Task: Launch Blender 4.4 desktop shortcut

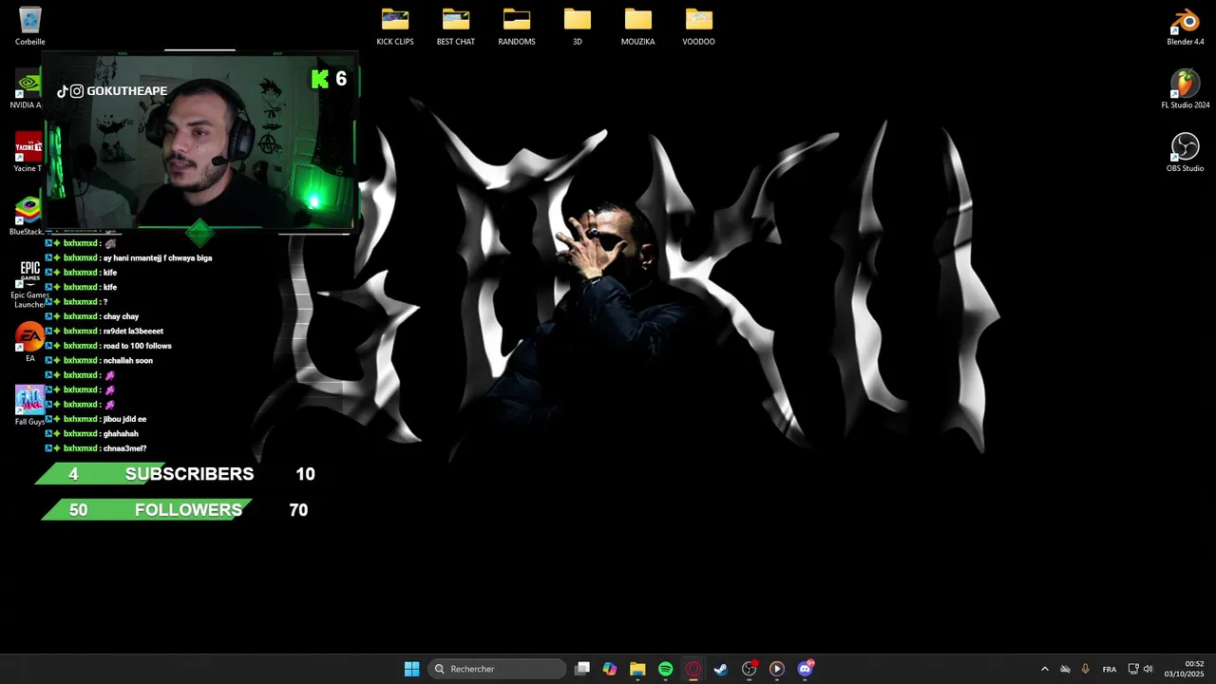Action: coord(1186,26)
